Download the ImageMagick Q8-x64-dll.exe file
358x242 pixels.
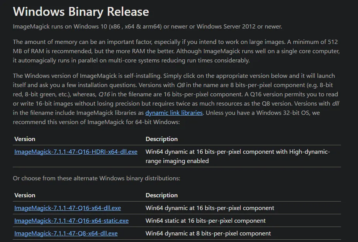(x=66, y=234)
